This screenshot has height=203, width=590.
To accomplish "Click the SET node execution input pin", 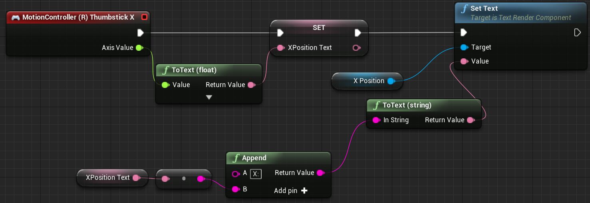I will 280,32.
